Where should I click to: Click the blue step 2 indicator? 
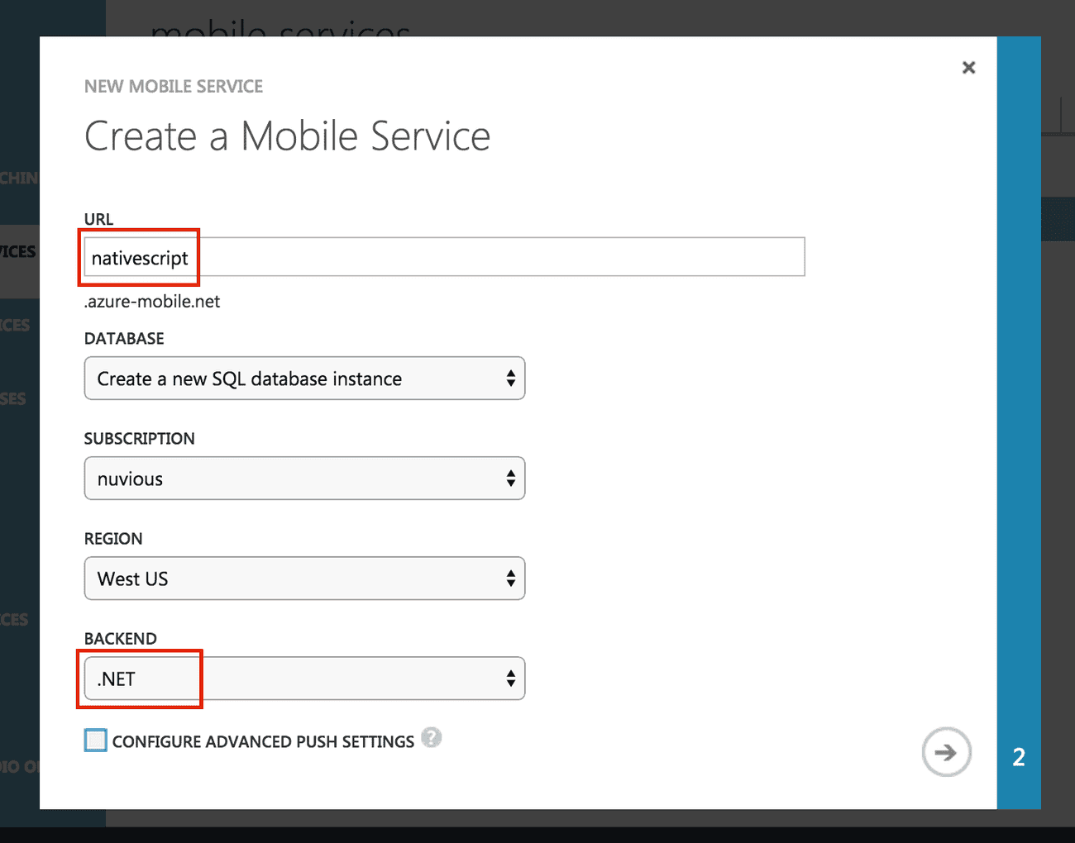1018,756
